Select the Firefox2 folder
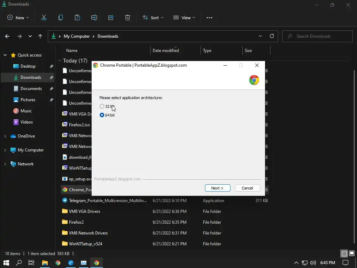Viewport: 357px width, 268px height. (76, 222)
